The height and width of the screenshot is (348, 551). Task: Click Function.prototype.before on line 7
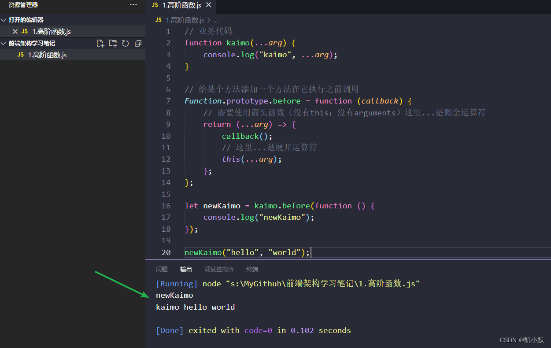tap(242, 101)
